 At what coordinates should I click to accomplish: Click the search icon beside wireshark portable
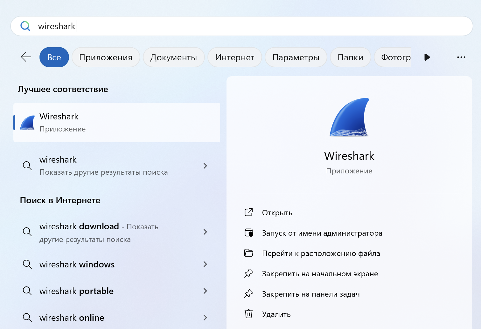(27, 291)
